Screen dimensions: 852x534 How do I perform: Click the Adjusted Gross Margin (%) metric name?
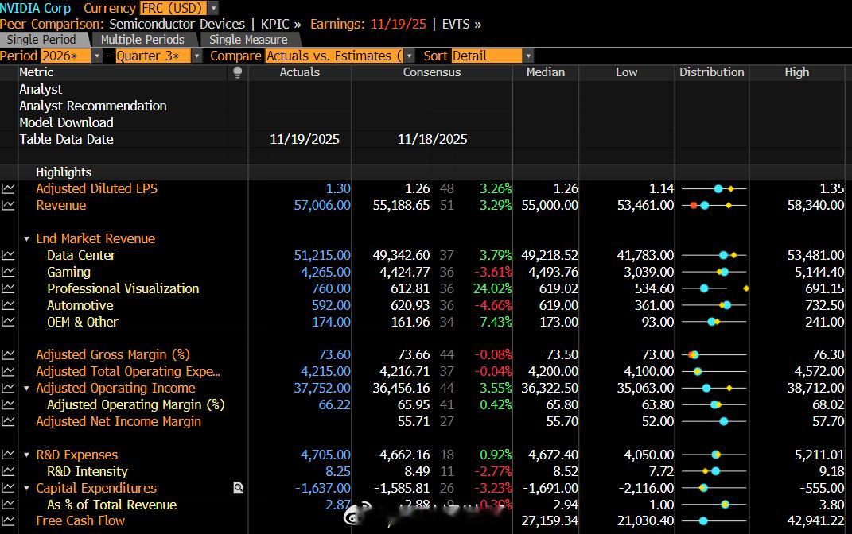(x=113, y=355)
